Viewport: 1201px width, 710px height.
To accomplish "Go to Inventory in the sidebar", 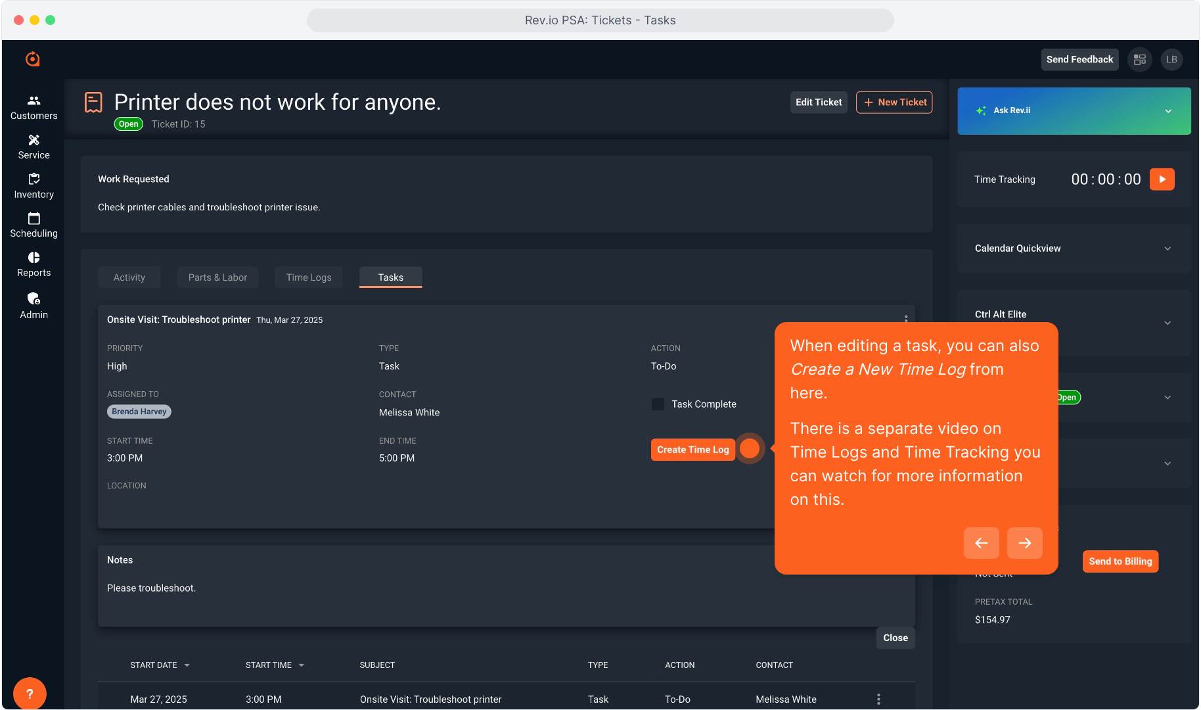I will coord(34,186).
